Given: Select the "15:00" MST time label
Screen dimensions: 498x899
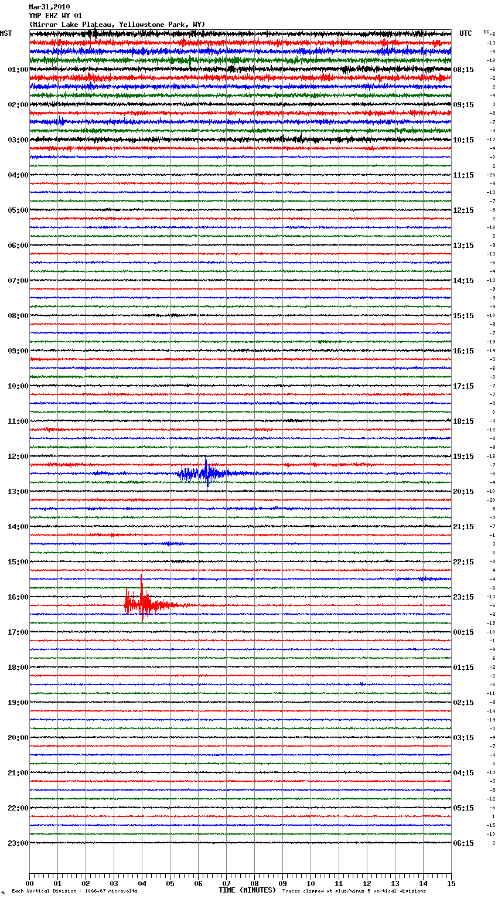Looking at the screenshot, I should click(18, 562).
